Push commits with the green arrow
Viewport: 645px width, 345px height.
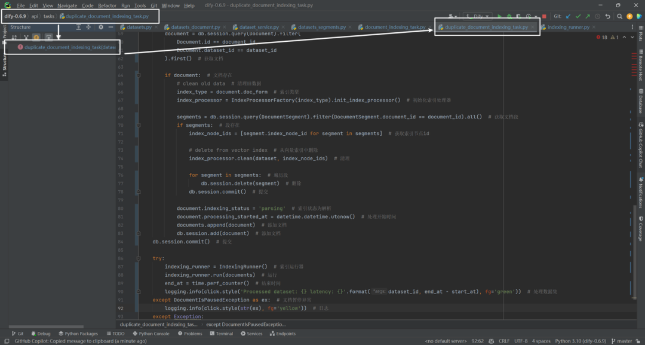[x=588, y=17]
